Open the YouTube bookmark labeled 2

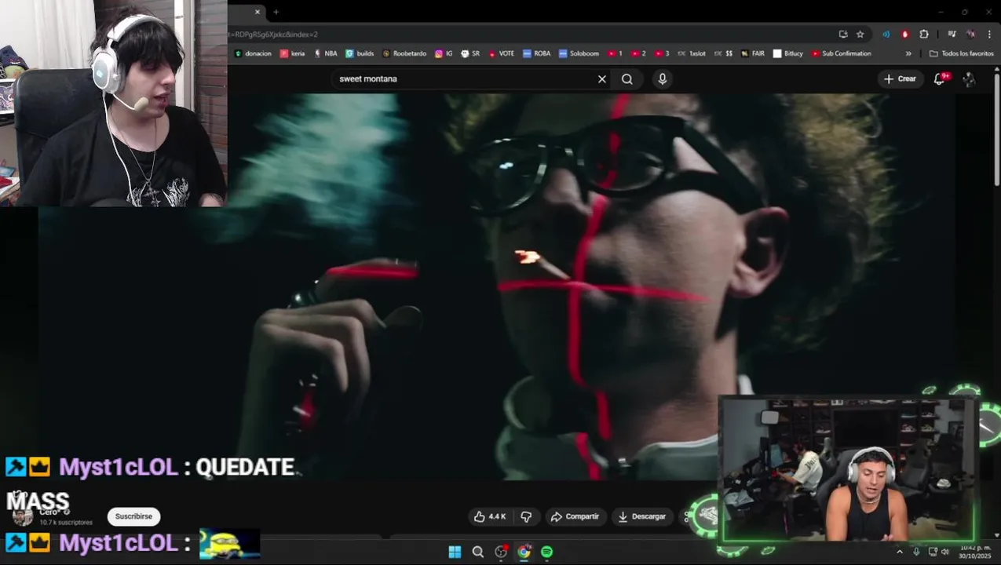point(638,53)
